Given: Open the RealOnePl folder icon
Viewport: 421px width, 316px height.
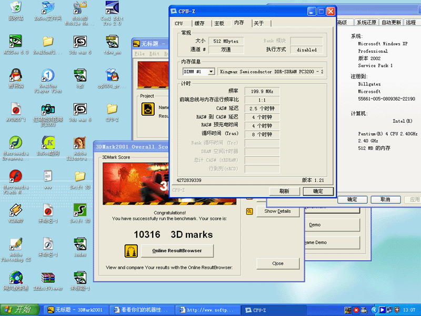Looking at the screenshot, I should point(48,45).
